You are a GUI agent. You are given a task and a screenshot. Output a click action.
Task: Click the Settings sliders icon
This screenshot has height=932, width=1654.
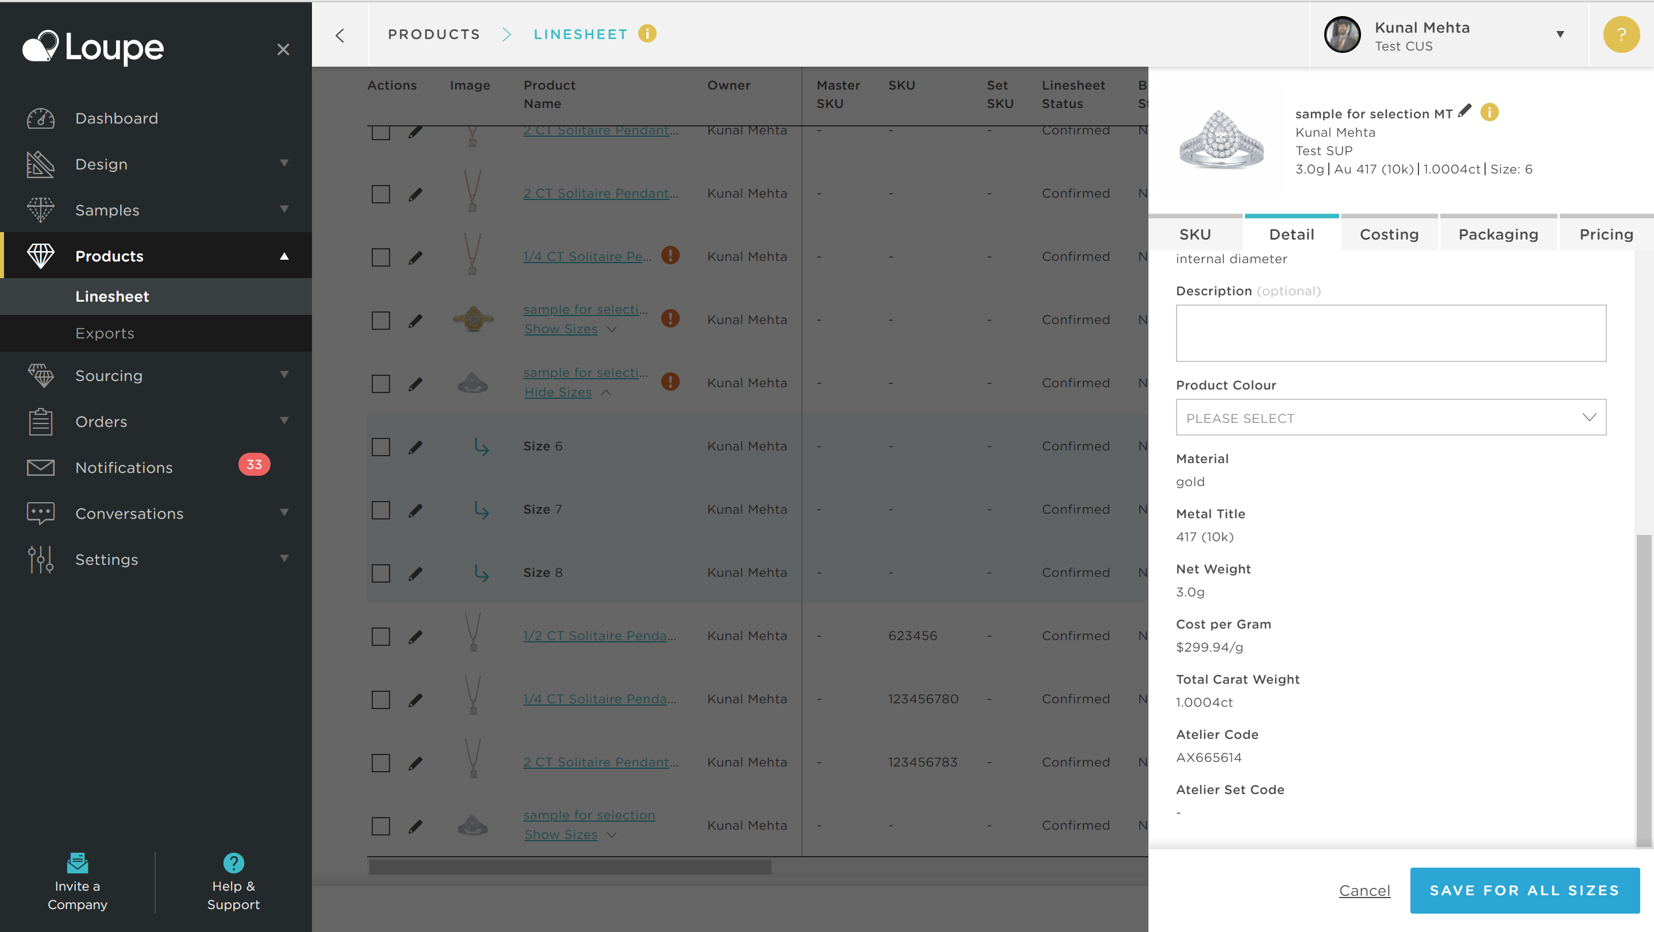click(40, 560)
